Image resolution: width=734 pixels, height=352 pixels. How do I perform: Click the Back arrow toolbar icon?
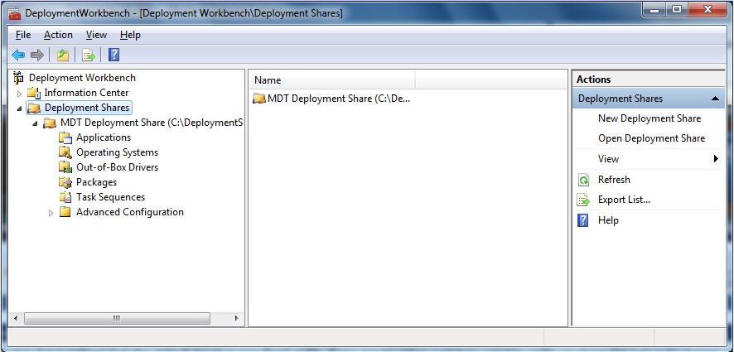pyautogui.click(x=18, y=55)
